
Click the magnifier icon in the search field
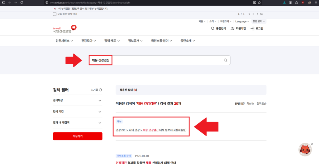(226, 60)
